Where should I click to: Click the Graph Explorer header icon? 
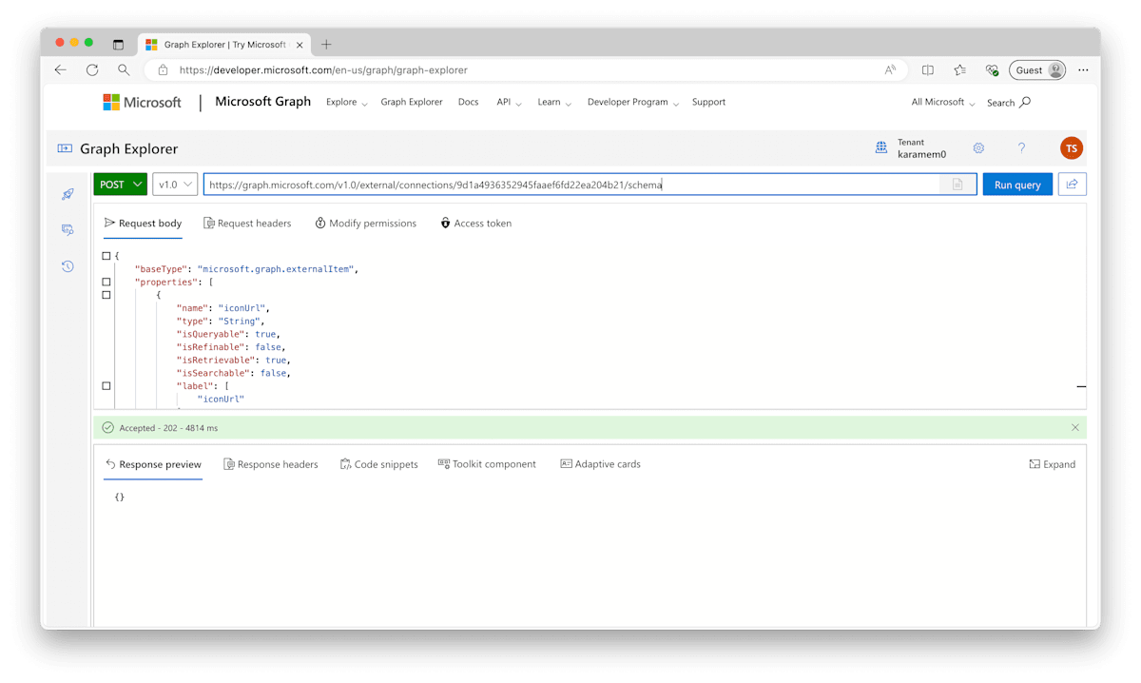(65, 148)
